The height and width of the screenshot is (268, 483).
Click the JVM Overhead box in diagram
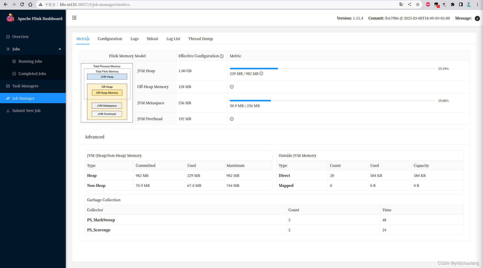[x=107, y=114]
